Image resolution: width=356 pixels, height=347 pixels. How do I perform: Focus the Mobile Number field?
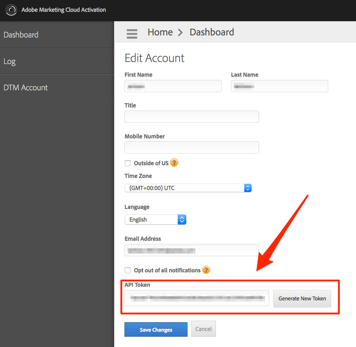pyautogui.click(x=192, y=148)
